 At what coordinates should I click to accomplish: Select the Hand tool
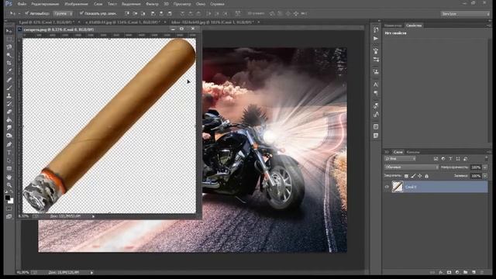tap(9, 177)
